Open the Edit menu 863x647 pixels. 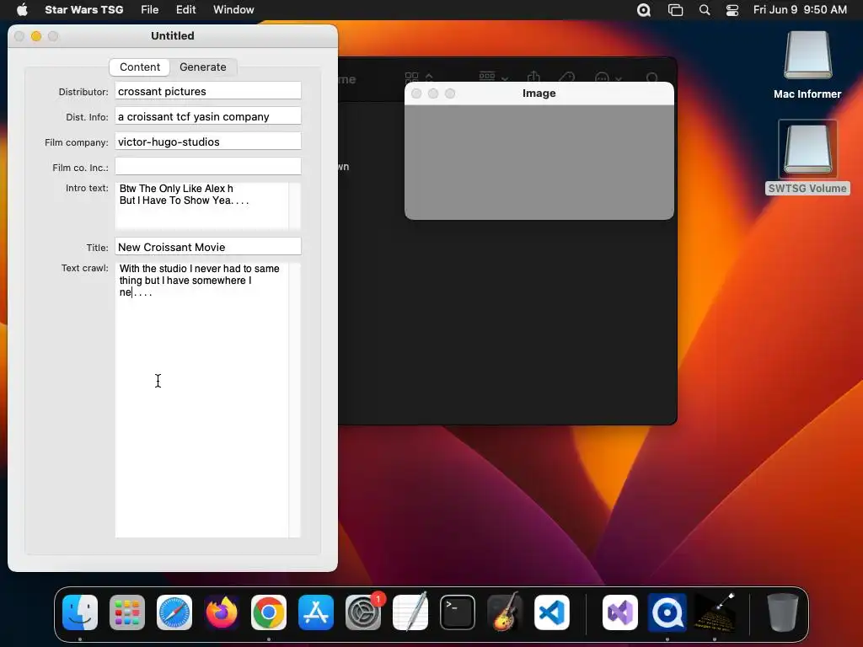(x=185, y=9)
